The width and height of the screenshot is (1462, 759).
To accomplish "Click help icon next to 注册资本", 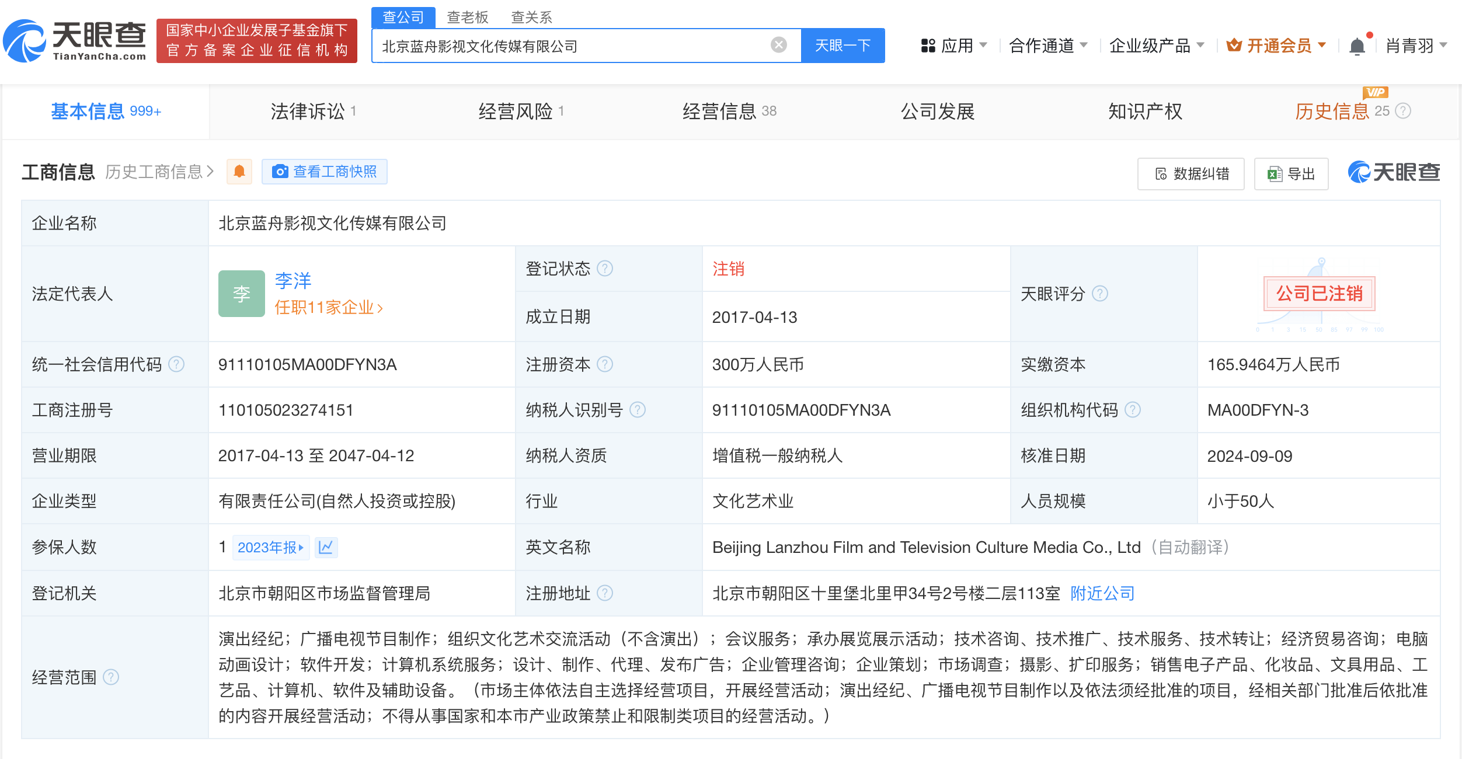I will (x=605, y=364).
